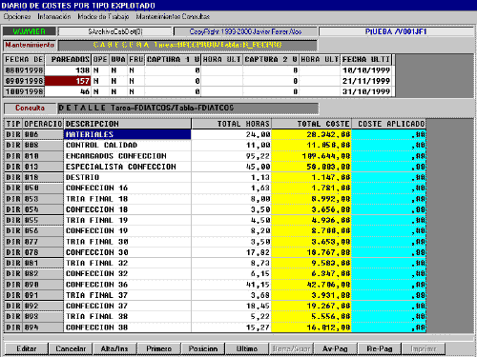The width and height of the screenshot is (477, 357).
Task: Select header row date 10091998
Action: click(x=24, y=91)
